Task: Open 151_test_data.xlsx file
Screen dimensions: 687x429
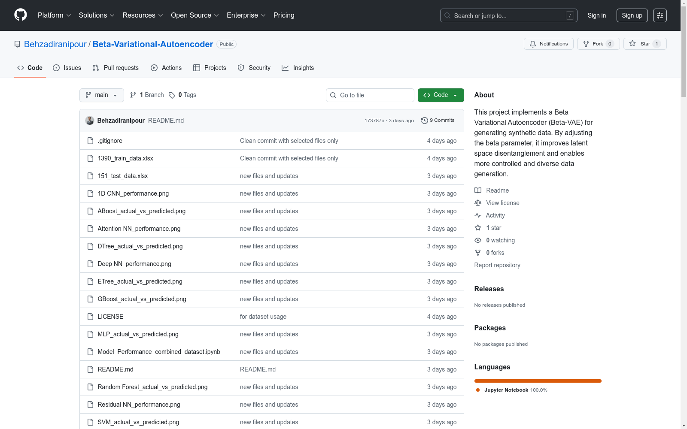Action: (x=123, y=176)
